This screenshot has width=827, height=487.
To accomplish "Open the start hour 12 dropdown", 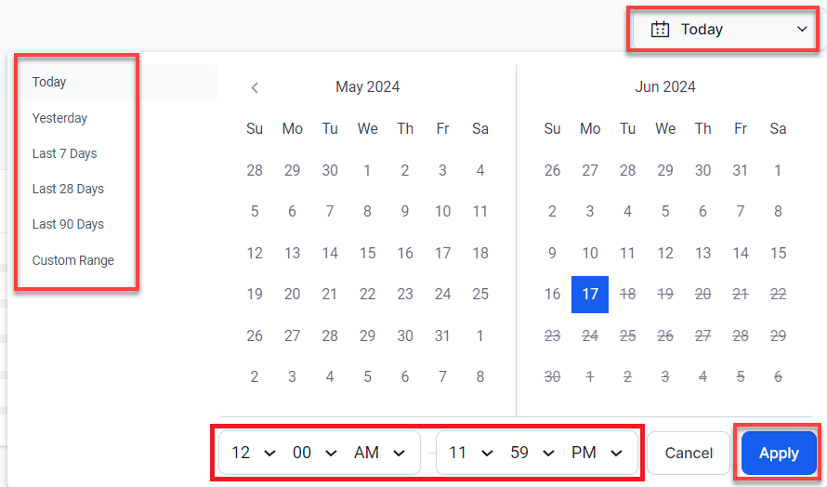I will coord(254,454).
